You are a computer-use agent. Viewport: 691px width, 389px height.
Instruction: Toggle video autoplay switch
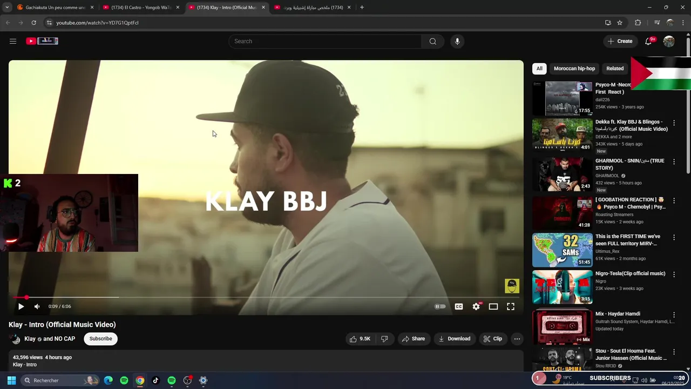pos(441,306)
